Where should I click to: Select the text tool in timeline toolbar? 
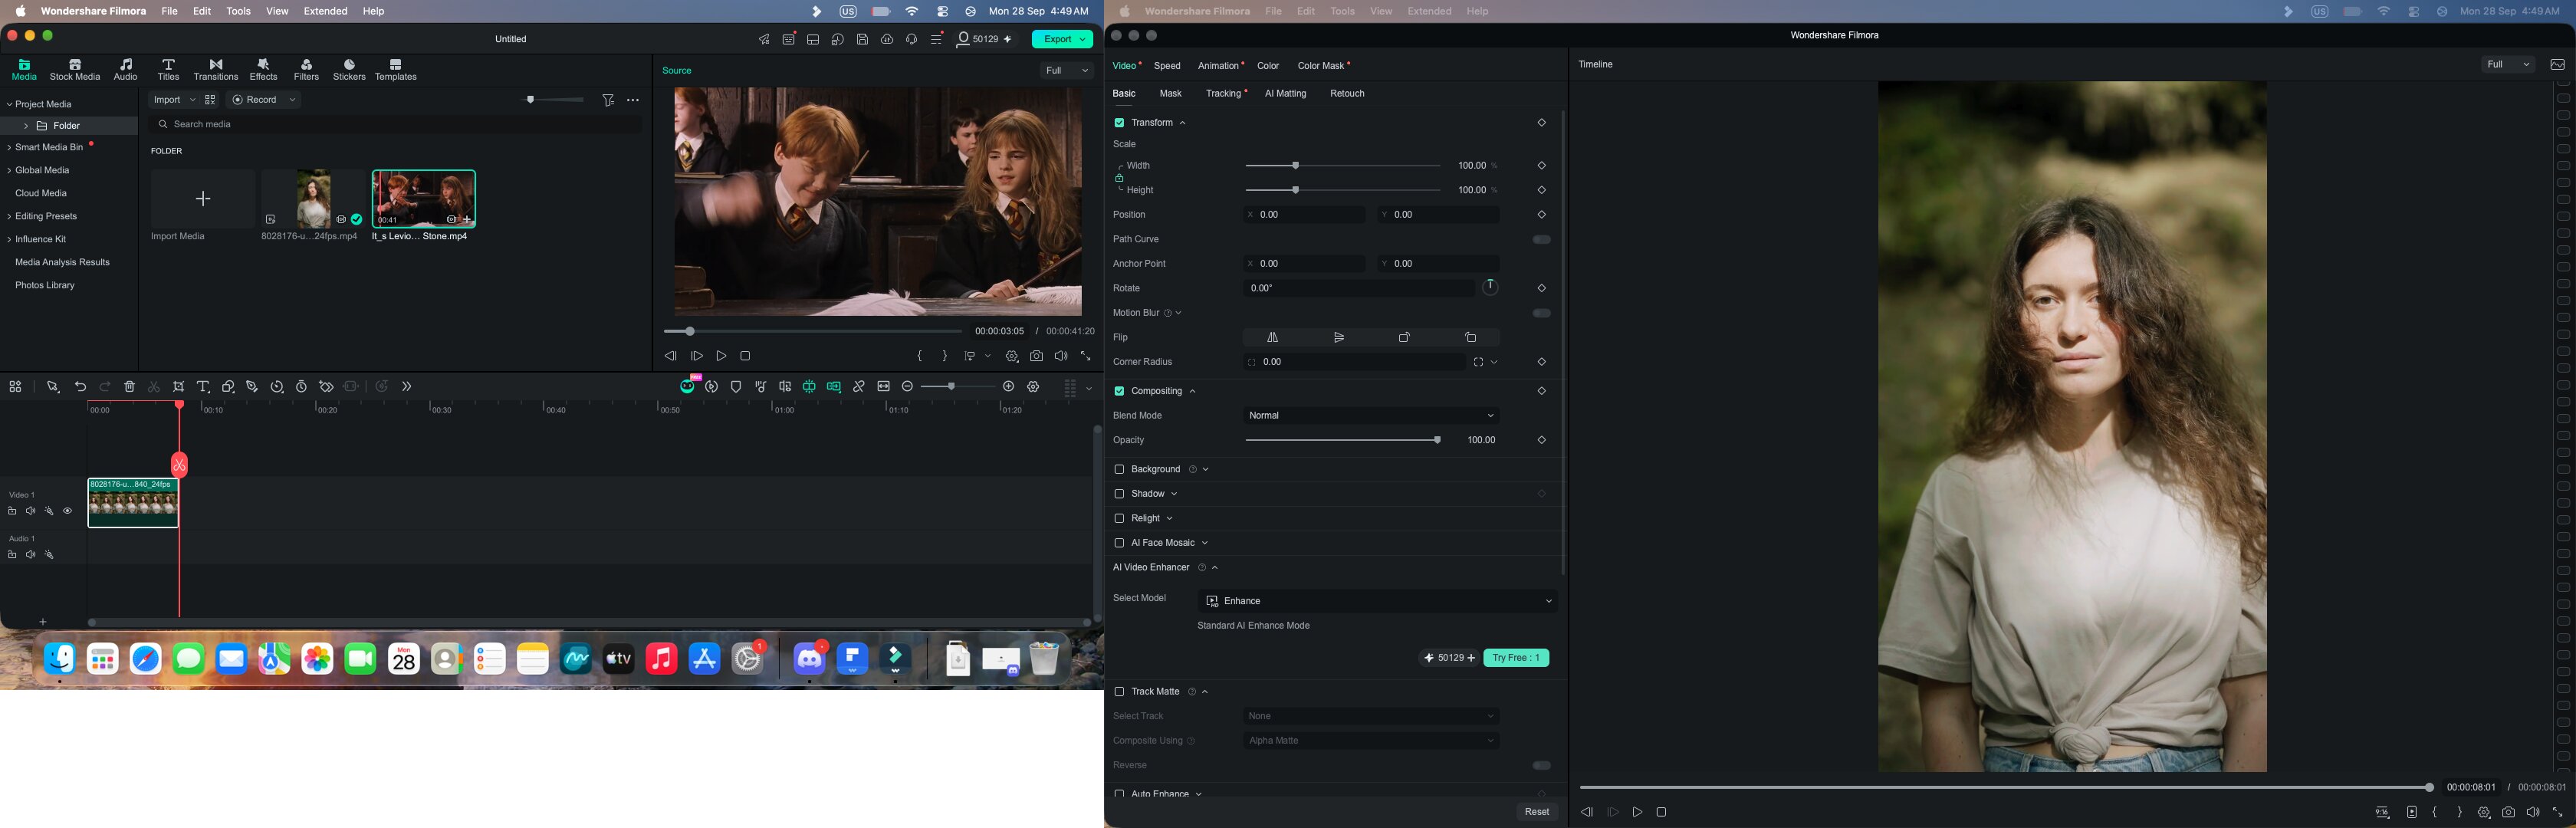pos(203,387)
